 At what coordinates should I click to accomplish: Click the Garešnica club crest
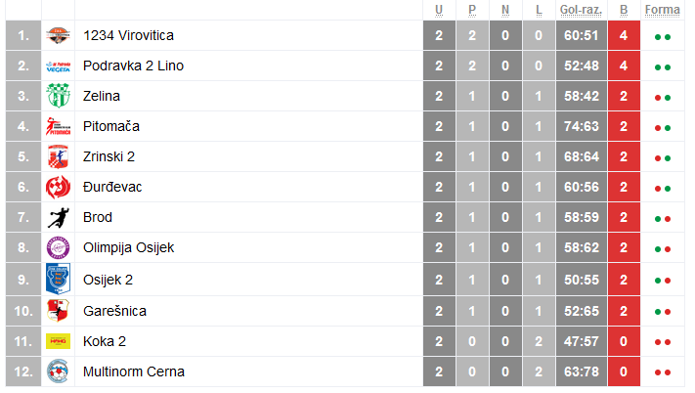coord(59,311)
